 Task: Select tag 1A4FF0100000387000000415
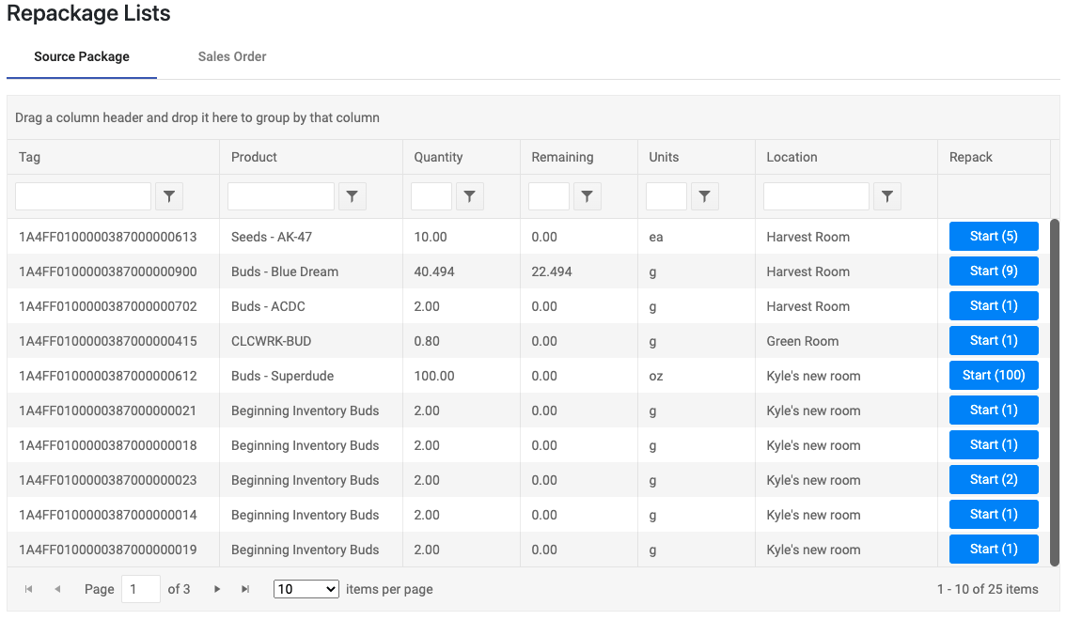108,341
